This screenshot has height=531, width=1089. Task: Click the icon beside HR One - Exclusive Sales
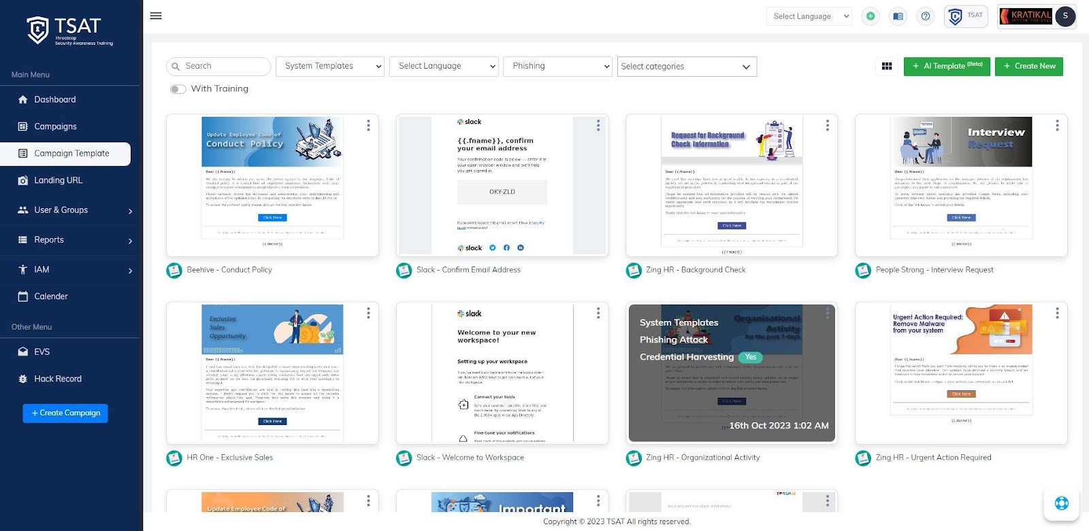pos(174,458)
